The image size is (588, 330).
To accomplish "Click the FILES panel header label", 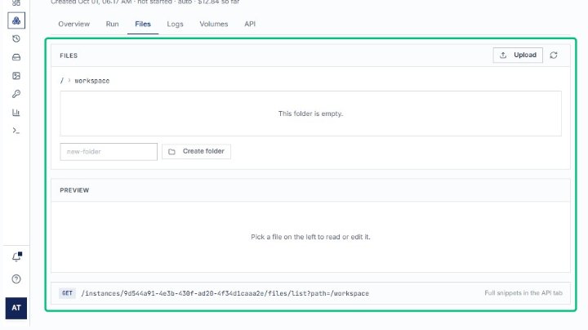I will tap(69, 56).
